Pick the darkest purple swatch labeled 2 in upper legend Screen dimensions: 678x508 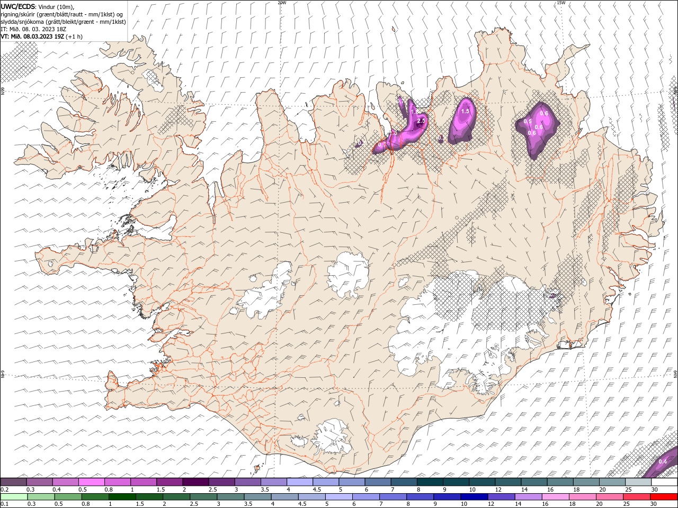tap(195, 482)
